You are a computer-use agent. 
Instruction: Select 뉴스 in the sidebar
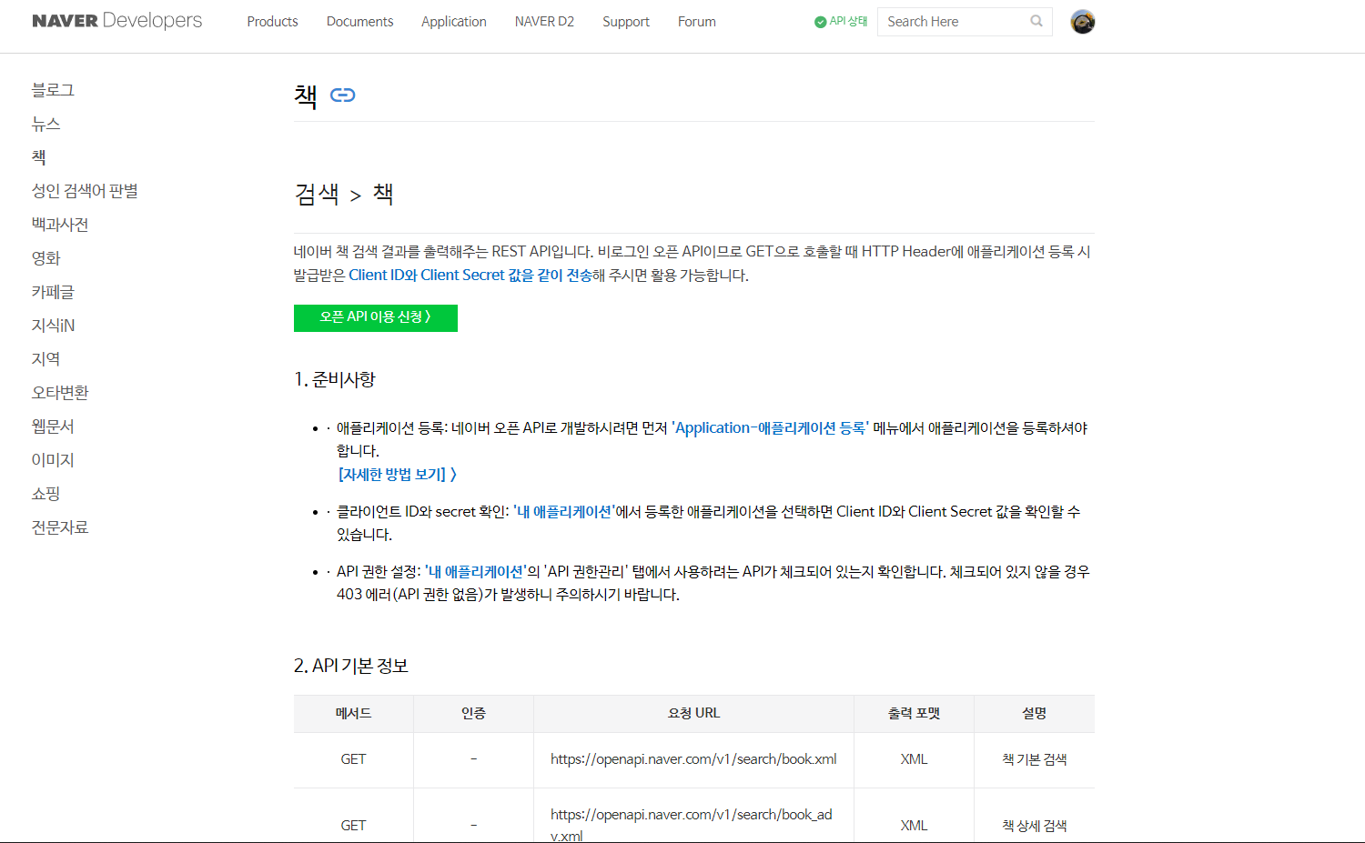45,124
